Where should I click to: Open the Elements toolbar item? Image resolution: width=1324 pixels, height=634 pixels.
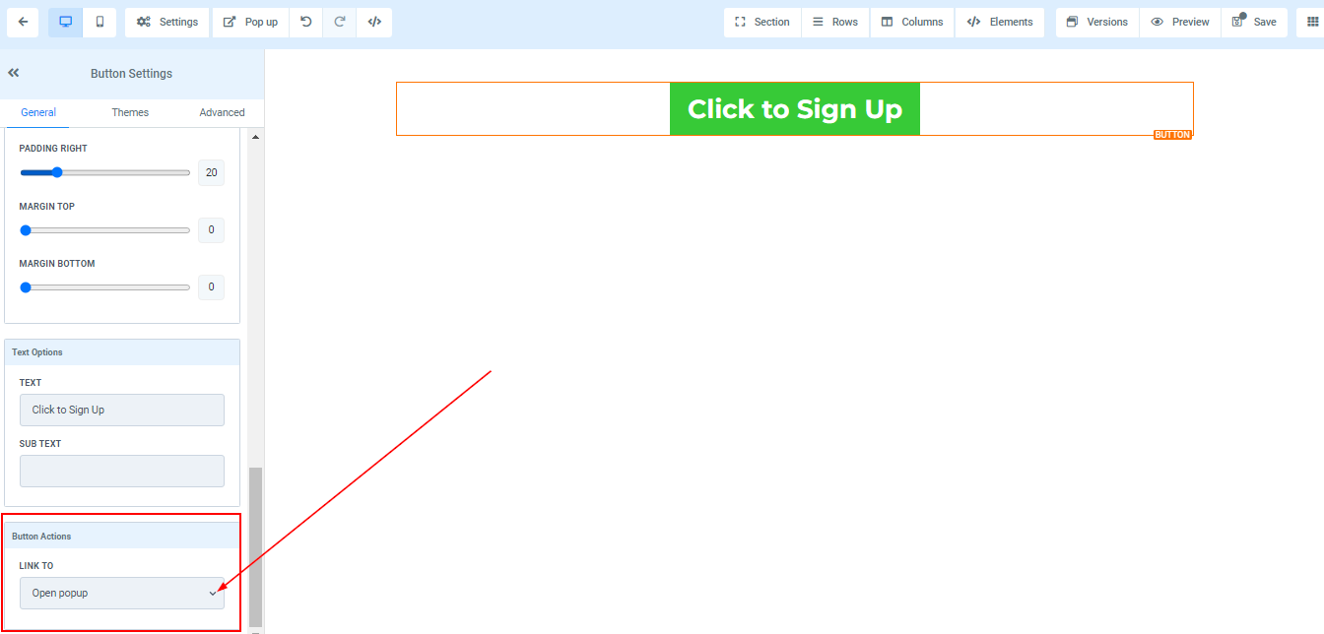[x=1000, y=22]
